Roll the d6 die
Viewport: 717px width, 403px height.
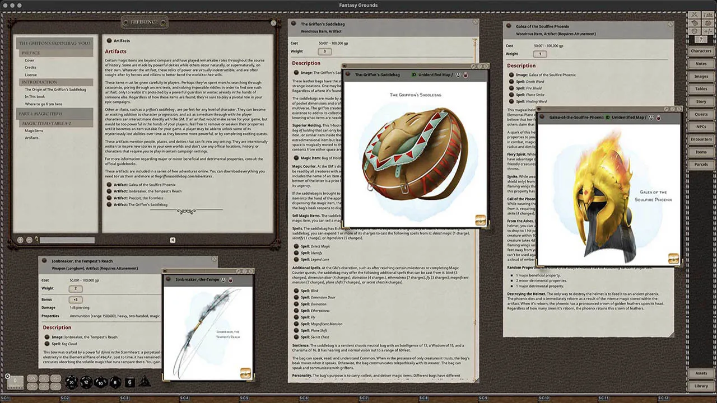coord(129,382)
